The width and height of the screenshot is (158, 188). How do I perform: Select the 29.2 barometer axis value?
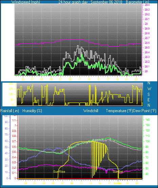(147, 14)
